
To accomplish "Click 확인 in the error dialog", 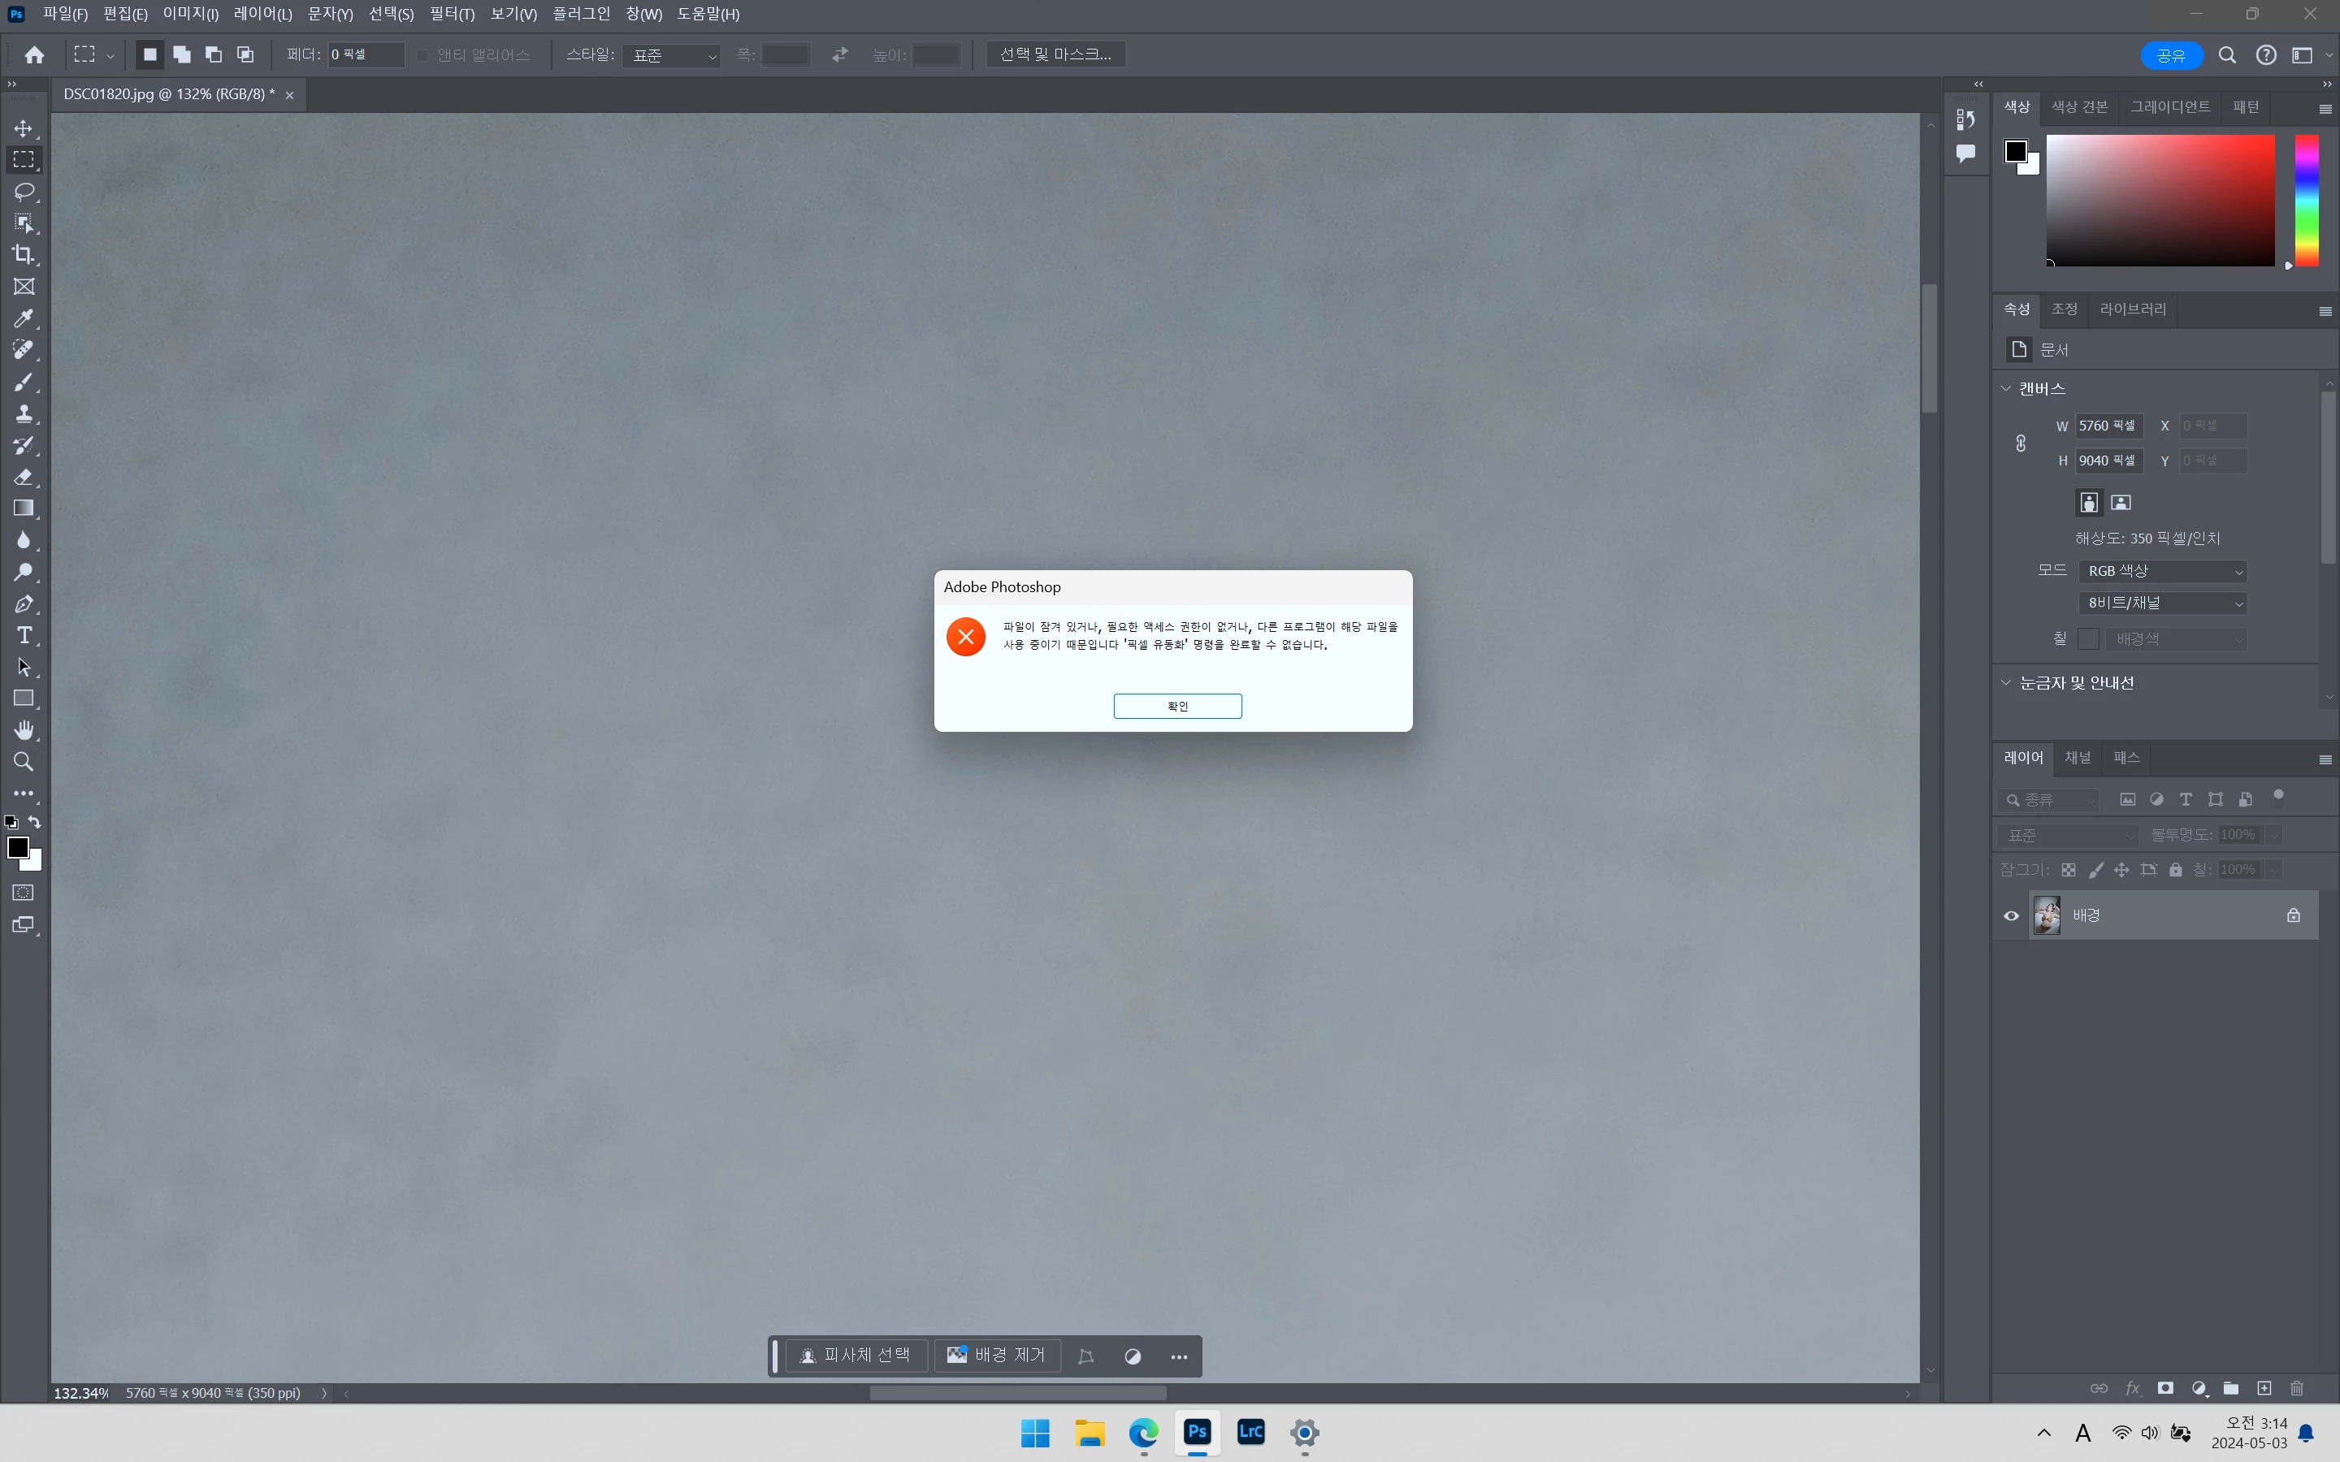I will coord(1176,707).
